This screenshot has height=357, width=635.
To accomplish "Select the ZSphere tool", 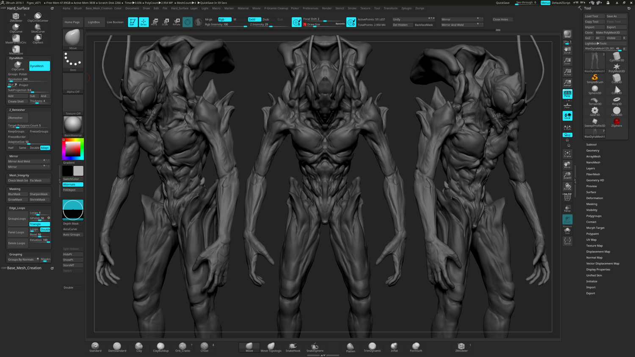I will [616, 122].
